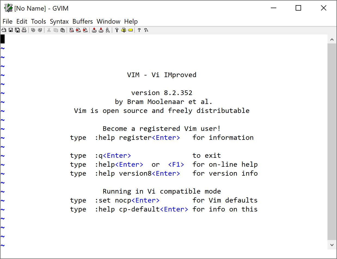Screen dimensions: 337x259
Task: Open the Window menu
Action: tap(108, 21)
